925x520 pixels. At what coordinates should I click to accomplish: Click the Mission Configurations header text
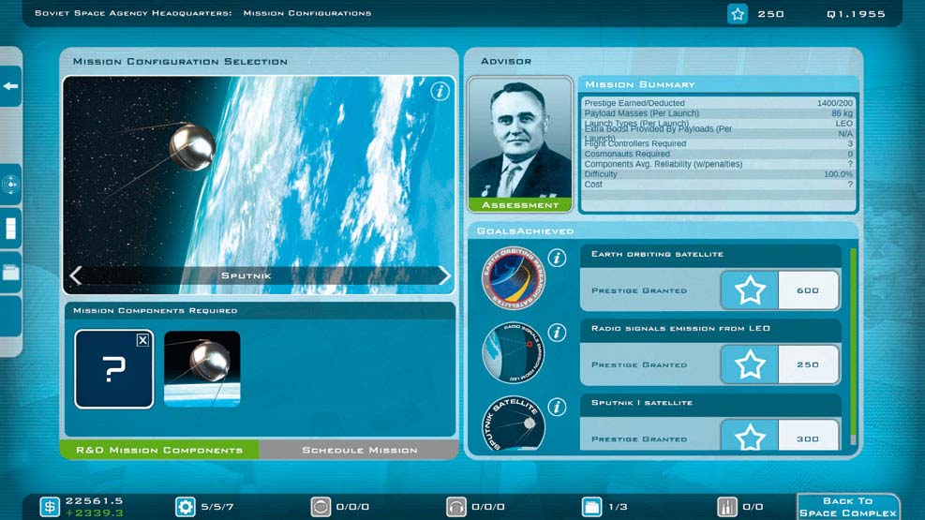click(x=307, y=13)
